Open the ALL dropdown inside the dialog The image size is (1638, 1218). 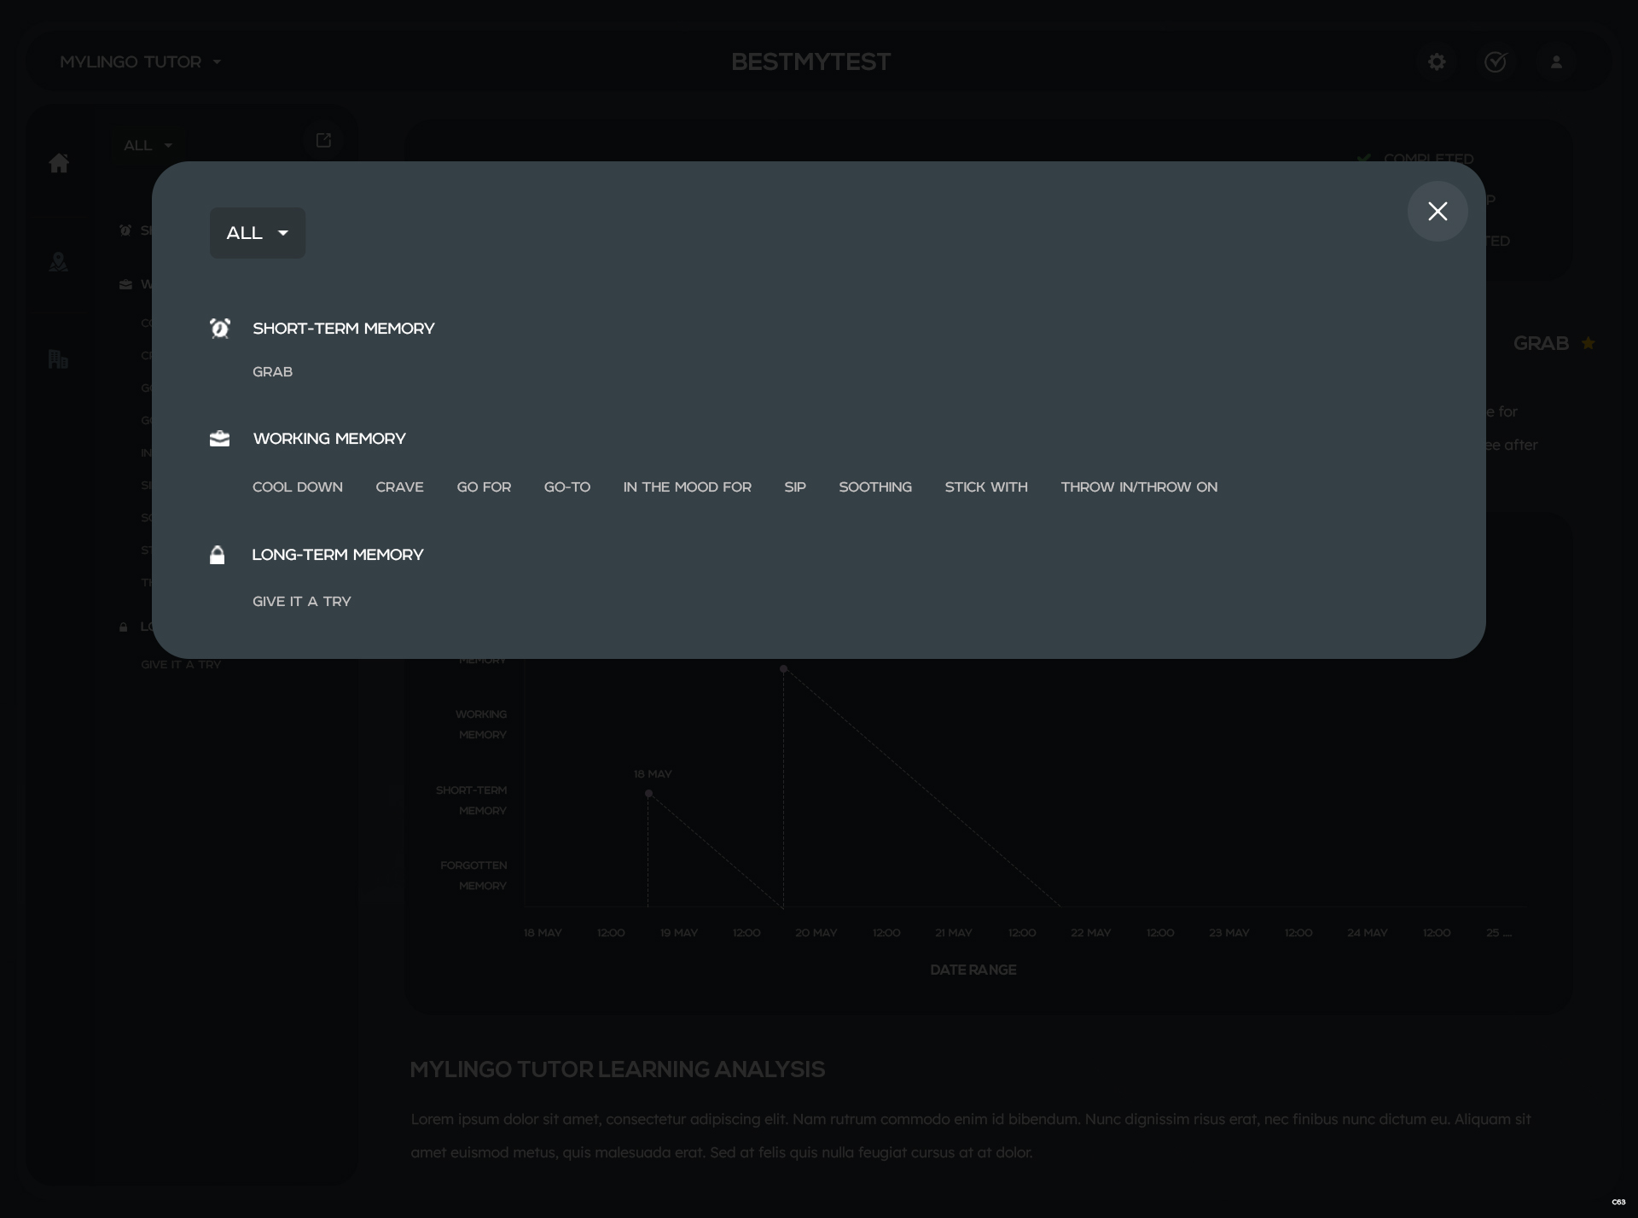pyautogui.click(x=256, y=232)
